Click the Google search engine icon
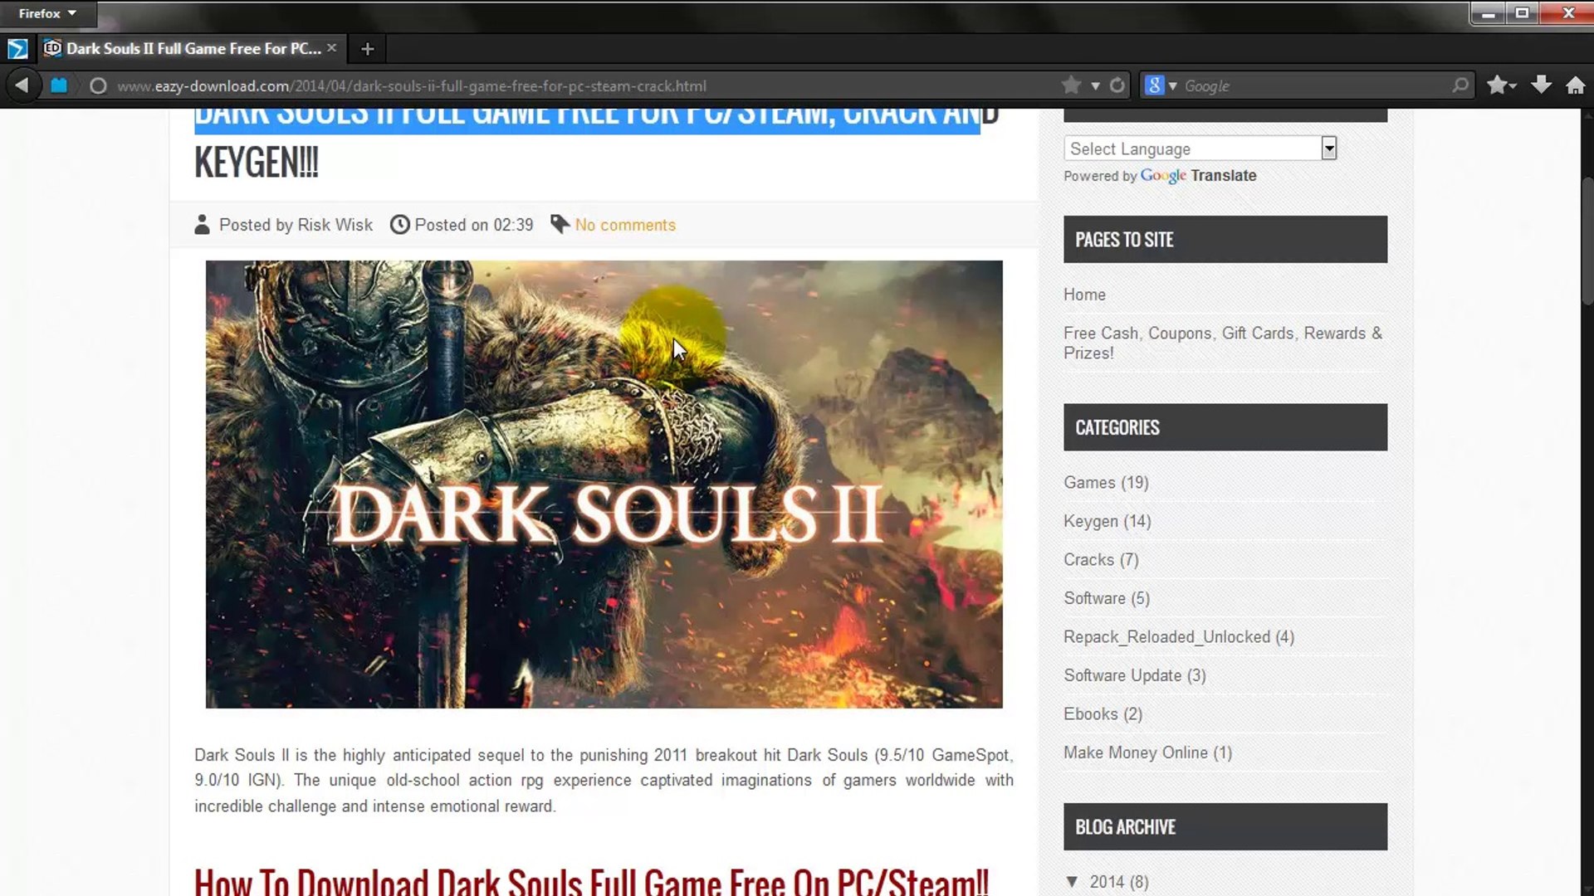Image resolution: width=1594 pixels, height=896 pixels. [1156, 85]
